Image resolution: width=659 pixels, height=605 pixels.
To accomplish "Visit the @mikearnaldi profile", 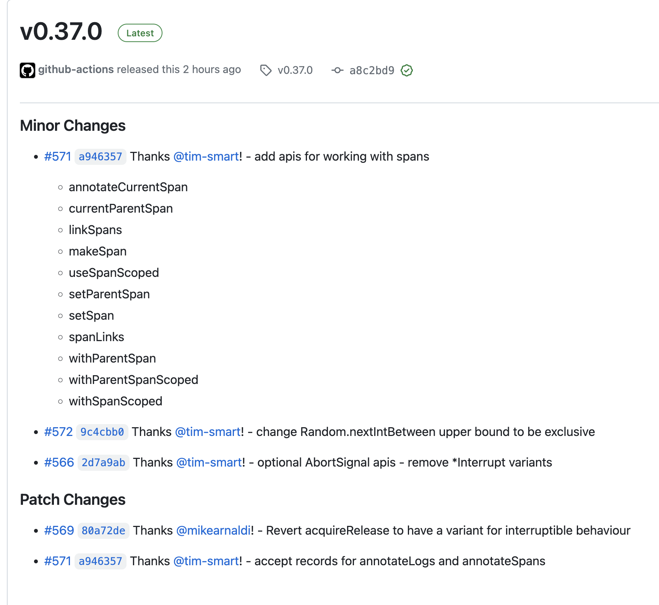I will click(x=213, y=531).
